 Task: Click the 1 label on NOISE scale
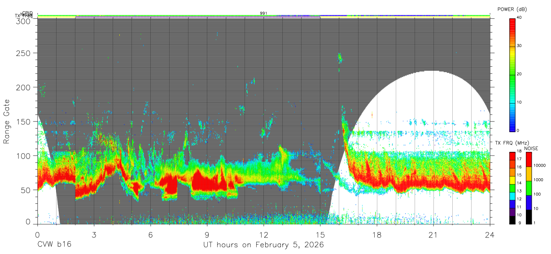pyautogui.click(x=535, y=223)
